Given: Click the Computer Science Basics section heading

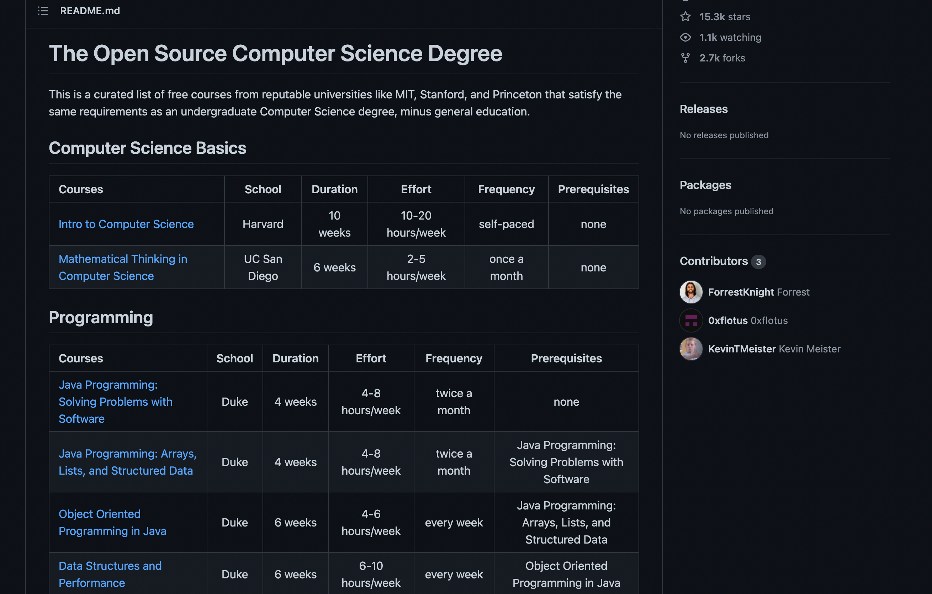Looking at the screenshot, I should pyautogui.click(x=148, y=148).
